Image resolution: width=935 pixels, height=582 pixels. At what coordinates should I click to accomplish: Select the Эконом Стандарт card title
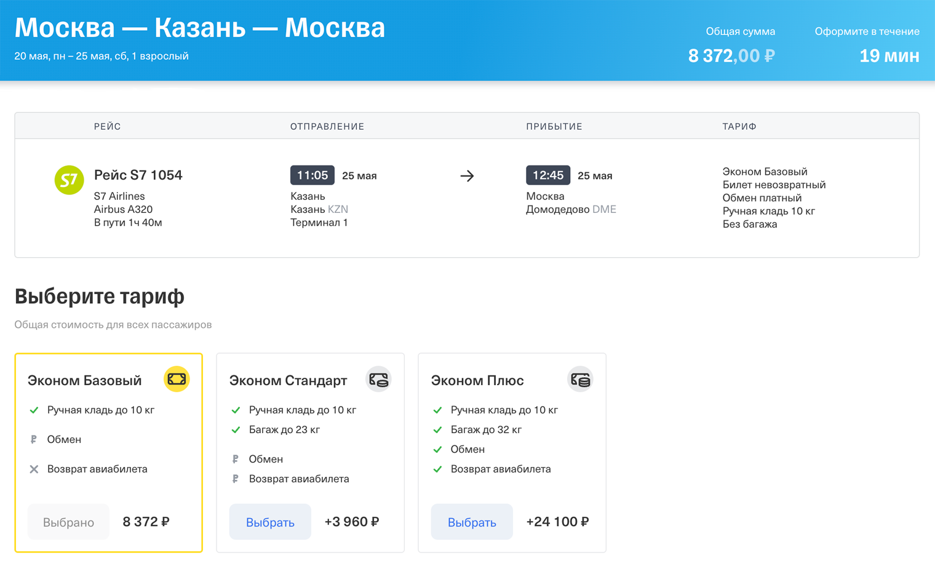(x=288, y=380)
